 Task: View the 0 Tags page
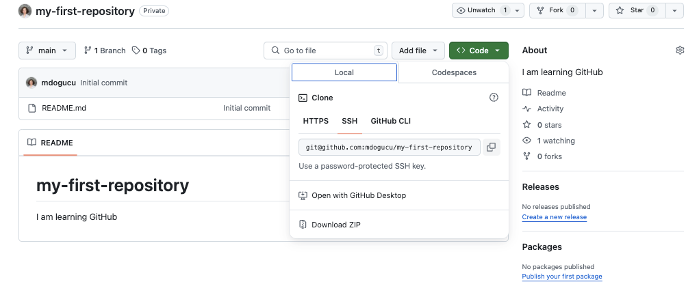click(149, 51)
